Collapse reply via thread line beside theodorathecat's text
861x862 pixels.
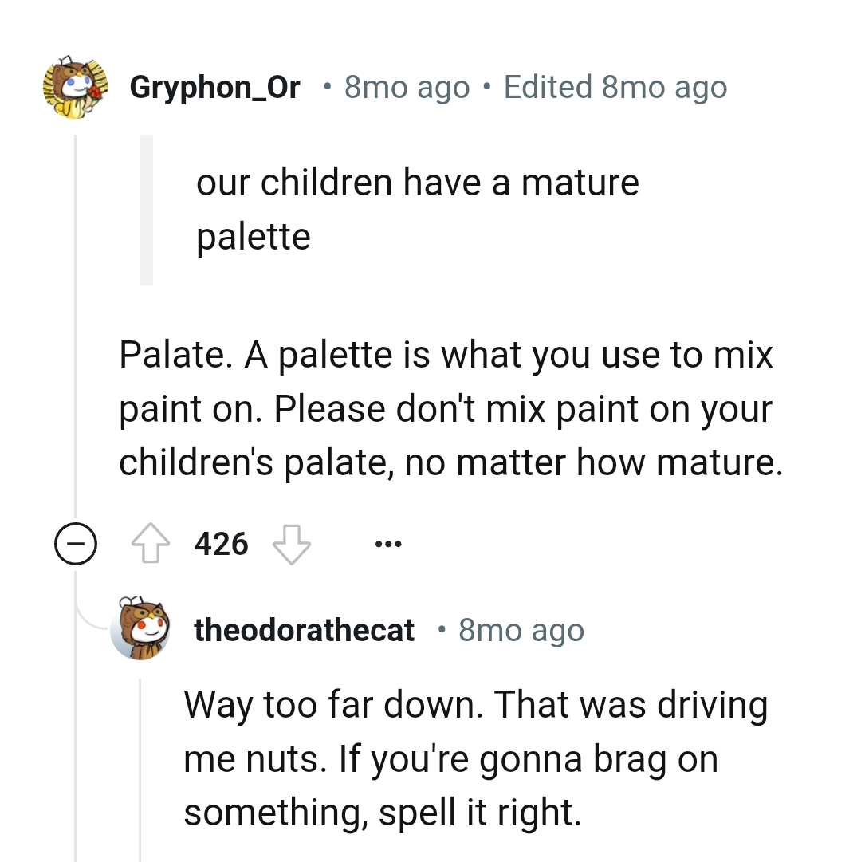coord(140,766)
